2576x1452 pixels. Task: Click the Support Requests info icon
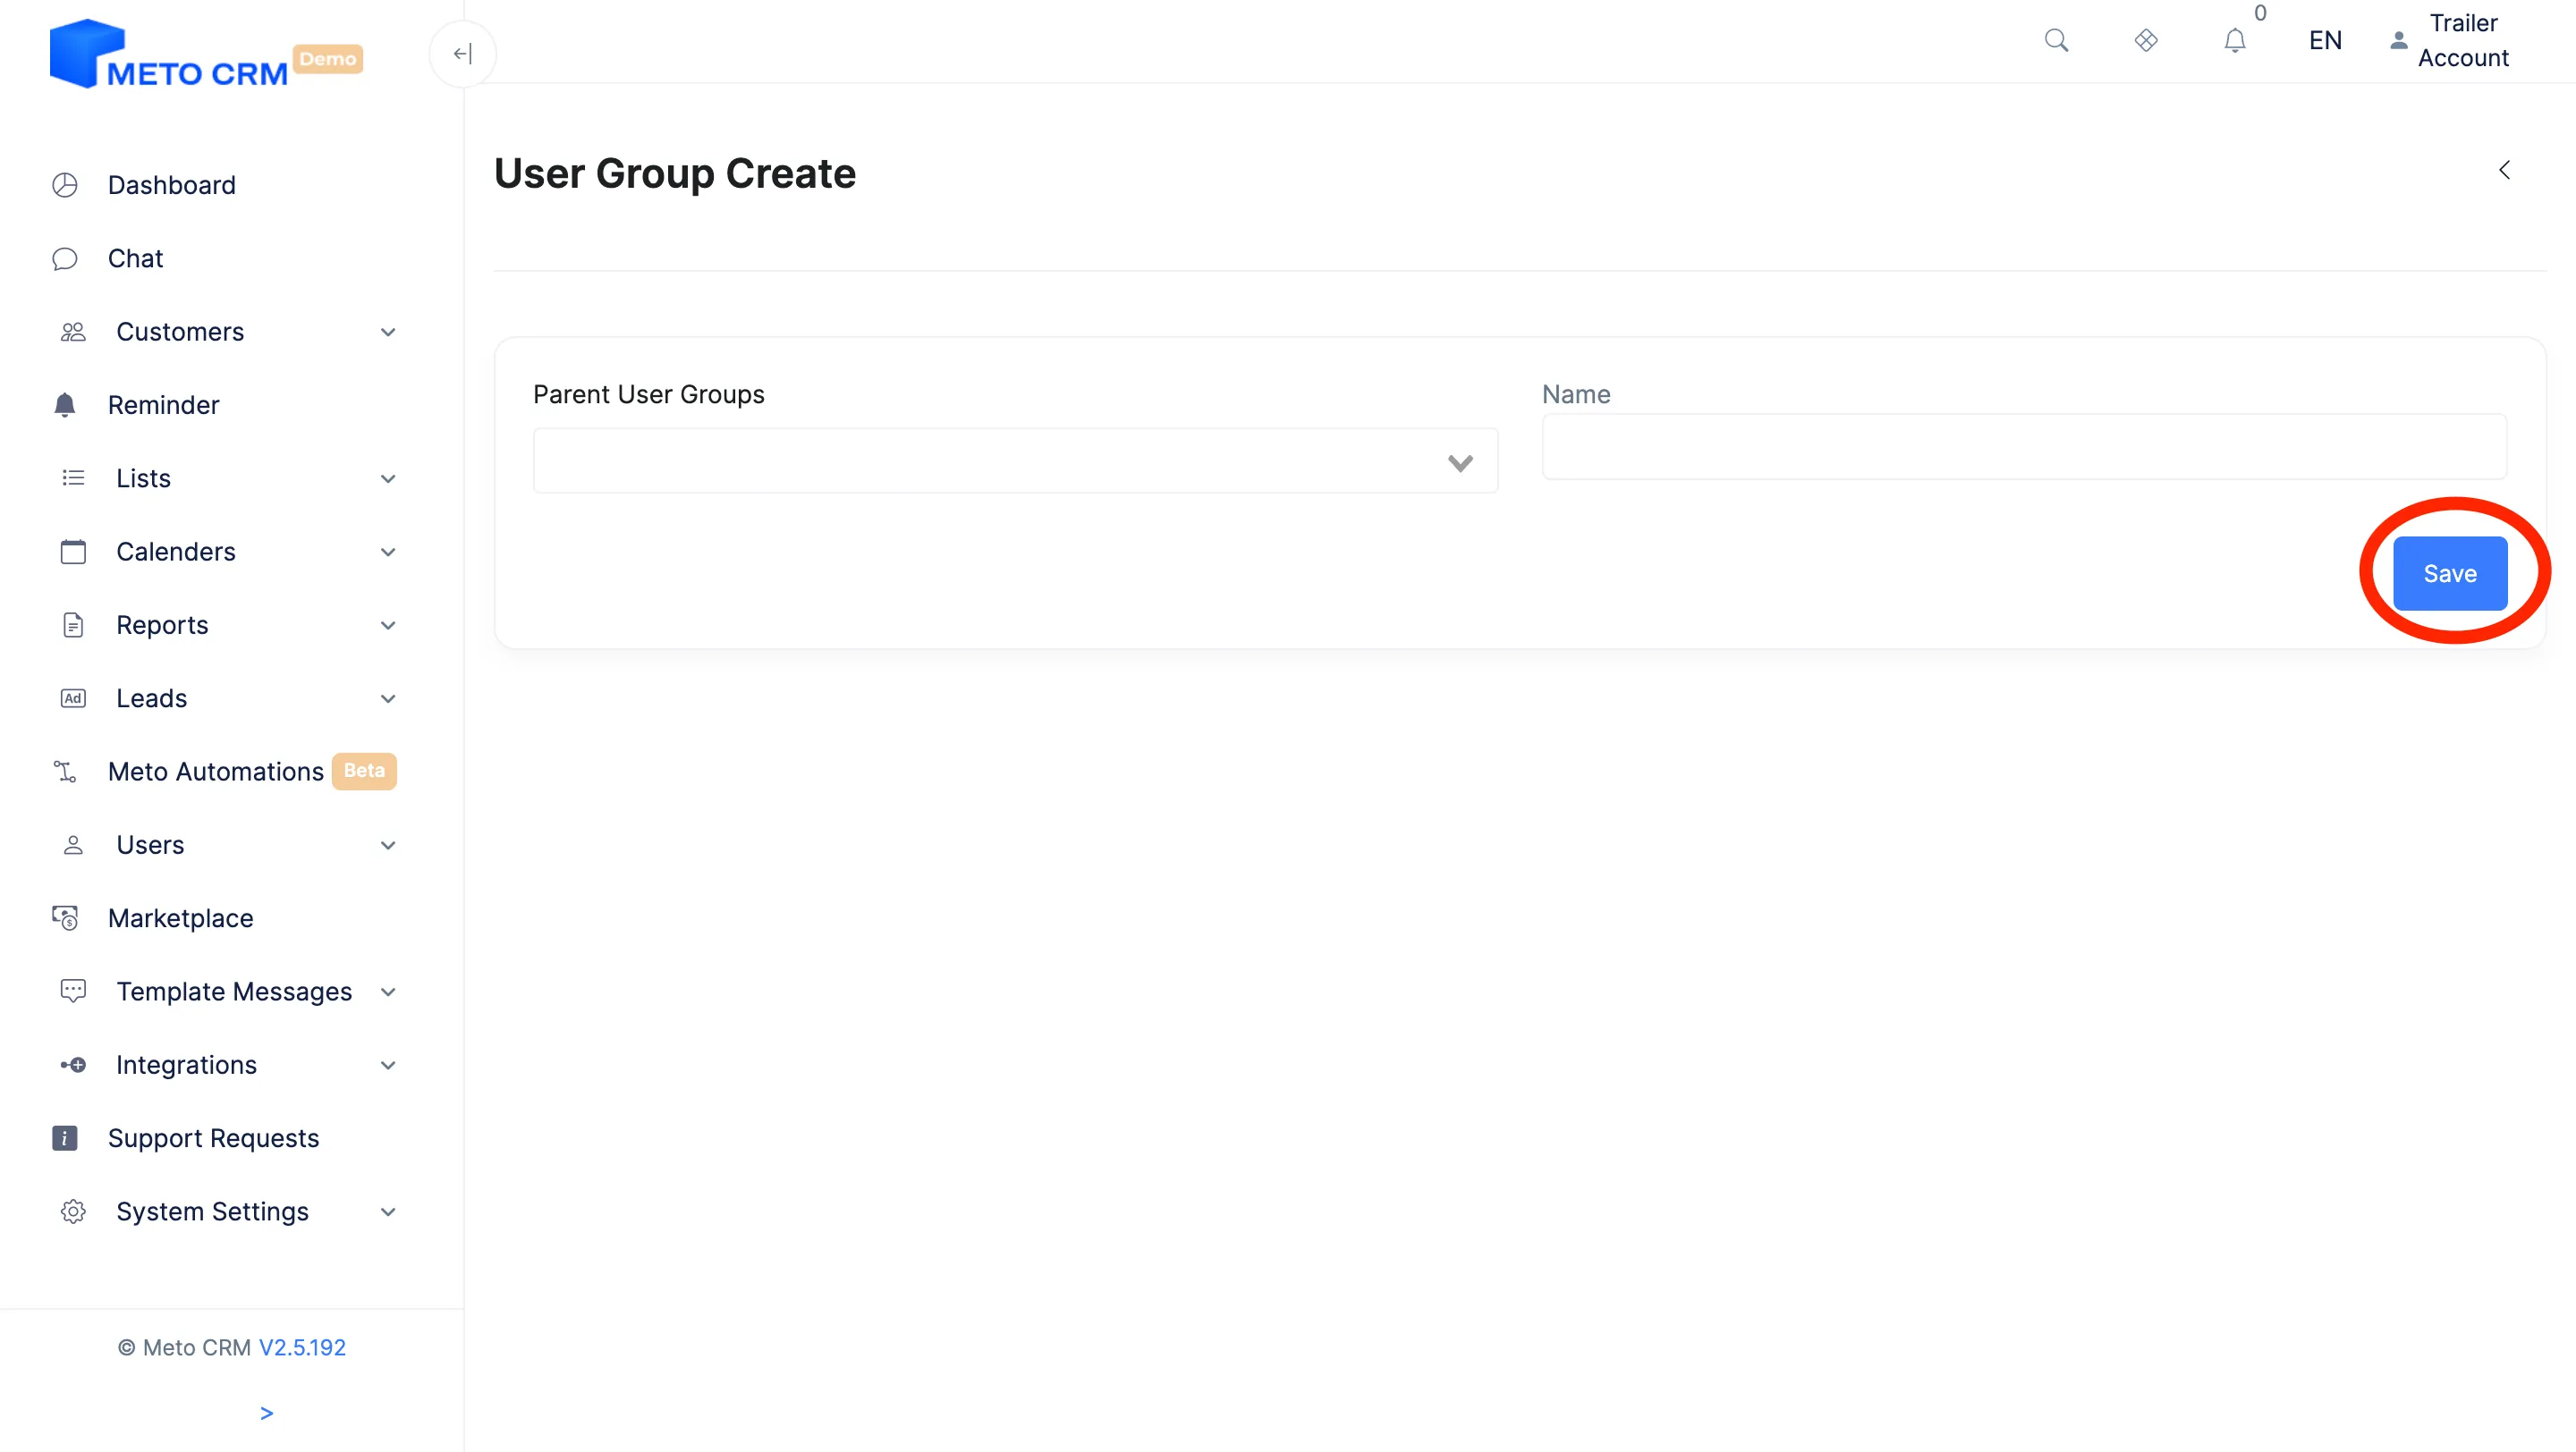[x=65, y=1138]
